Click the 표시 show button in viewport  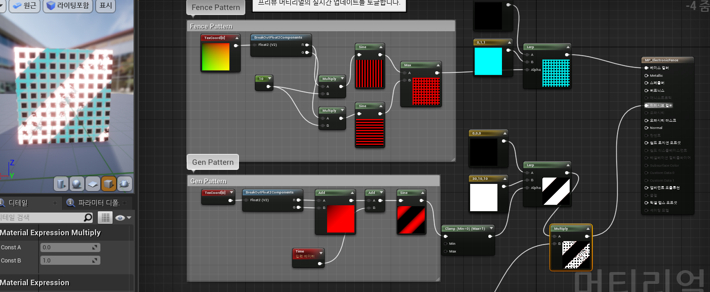106,6
